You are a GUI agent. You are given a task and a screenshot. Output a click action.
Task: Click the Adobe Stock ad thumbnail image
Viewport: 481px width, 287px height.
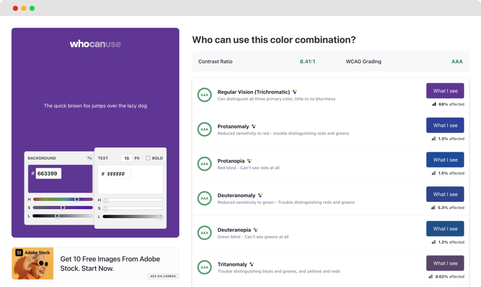tap(33, 263)
